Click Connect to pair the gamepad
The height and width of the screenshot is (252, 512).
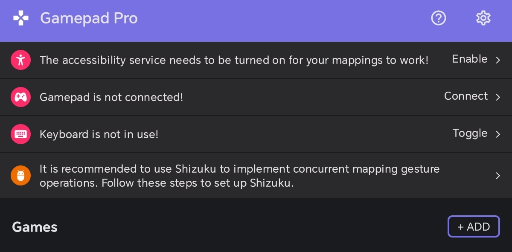(466, 96)
